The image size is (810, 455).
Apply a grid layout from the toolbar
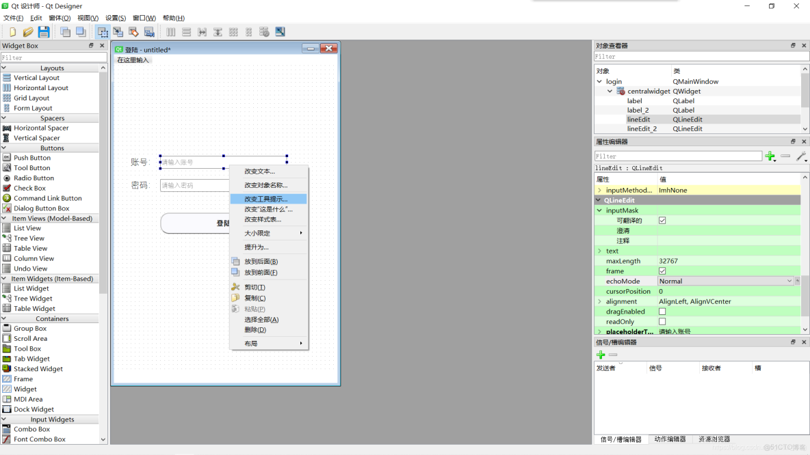232,31
